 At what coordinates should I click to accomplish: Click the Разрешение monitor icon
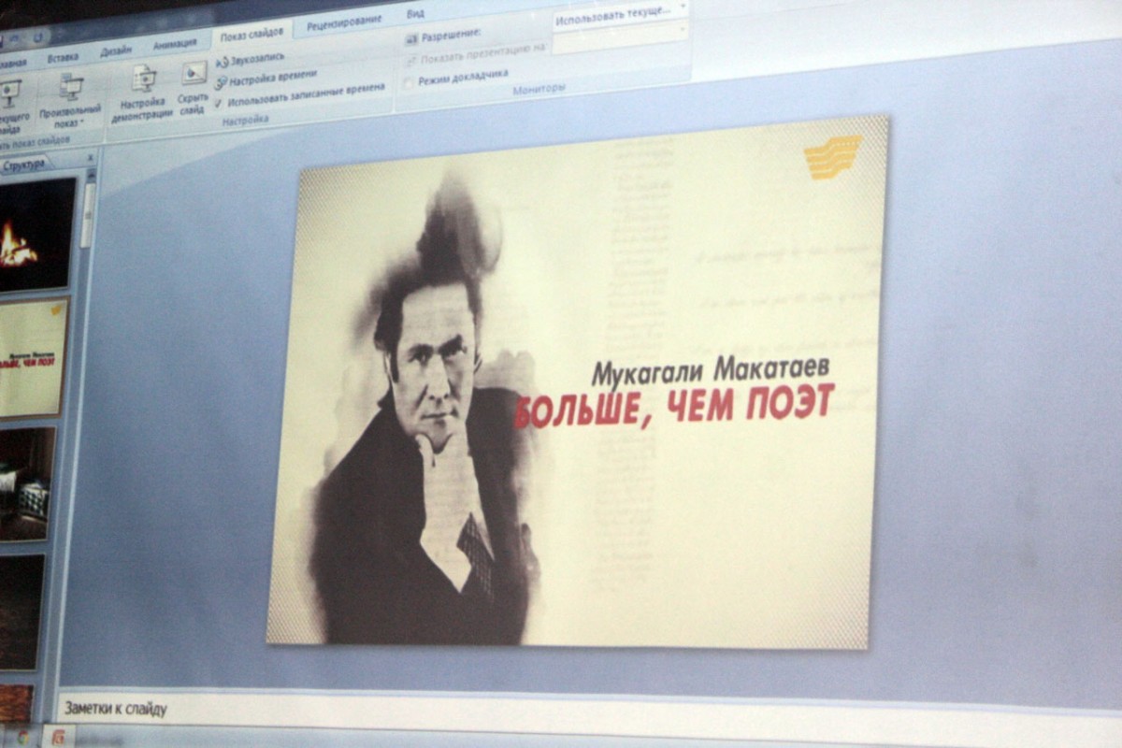point(410,39)
